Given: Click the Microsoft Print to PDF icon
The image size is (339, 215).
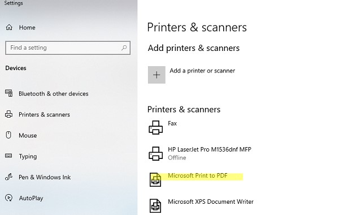Looking at the screenshot, I should (155, 179).
